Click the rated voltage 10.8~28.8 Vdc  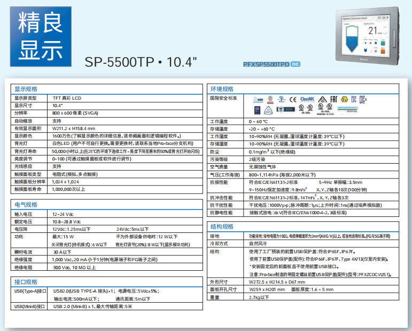coord(66,222)
